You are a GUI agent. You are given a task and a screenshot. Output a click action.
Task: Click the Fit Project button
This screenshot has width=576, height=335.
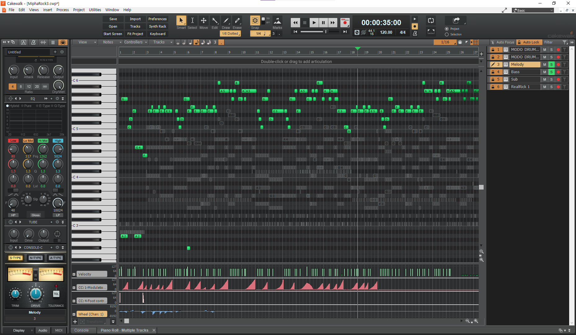[135, 34]
